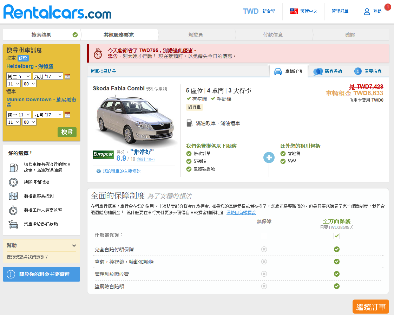
Task: Open the Heidelberg - 海德堡 pickup location link
Action: click(30, 66)
